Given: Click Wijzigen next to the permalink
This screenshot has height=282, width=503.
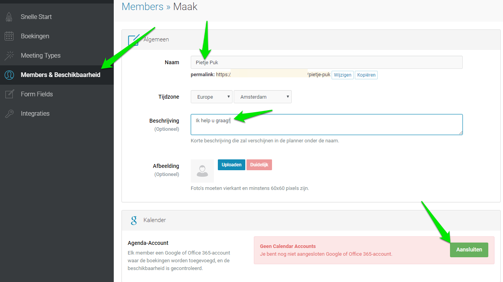Looking at the screenshot, I should point(342,75).
